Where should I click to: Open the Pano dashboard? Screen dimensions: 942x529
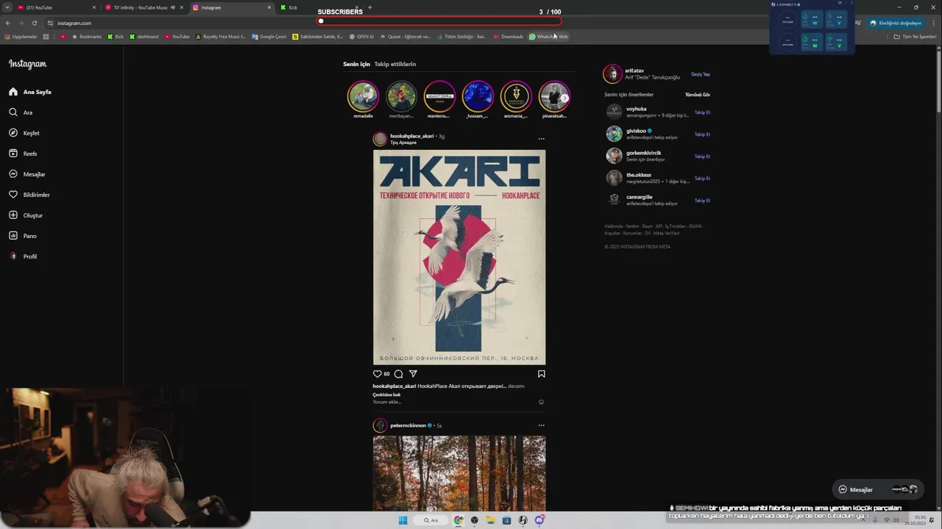click(x=23, y=236)
